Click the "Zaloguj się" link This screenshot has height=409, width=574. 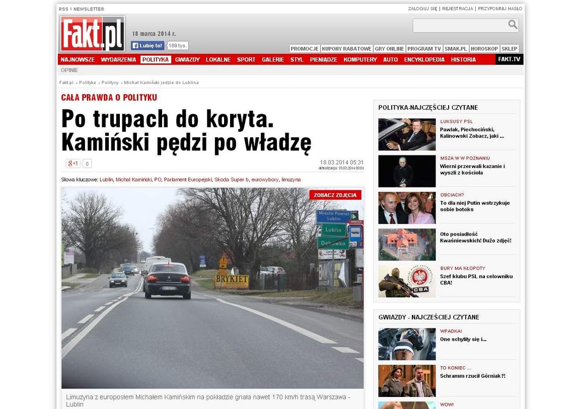422,9
